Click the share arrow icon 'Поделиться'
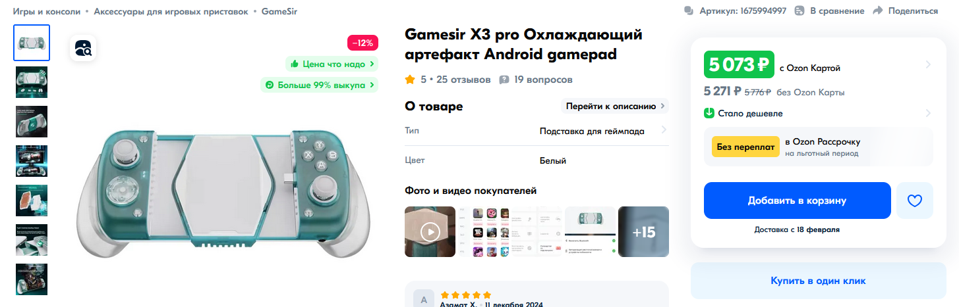959x307 pixels. [x=877, y=11]
